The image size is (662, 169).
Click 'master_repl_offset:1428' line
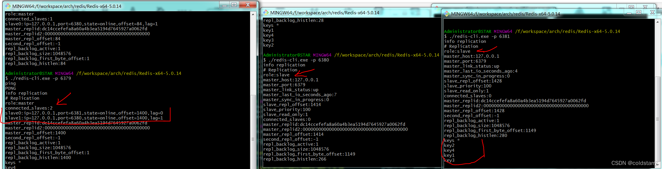pyautogui.click(x=474, y=111)
